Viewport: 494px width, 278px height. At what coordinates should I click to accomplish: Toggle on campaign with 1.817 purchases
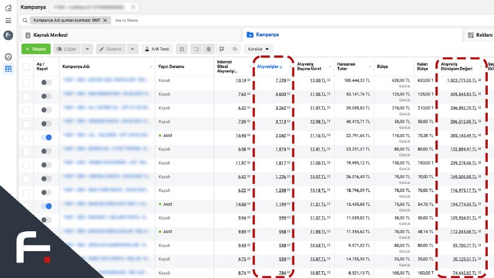[46, 165]
